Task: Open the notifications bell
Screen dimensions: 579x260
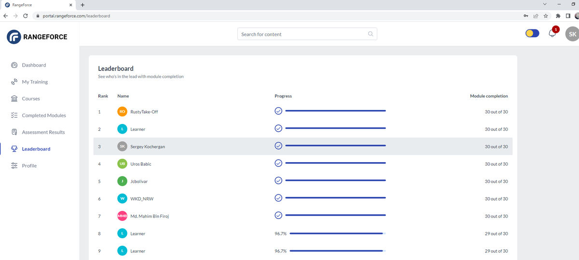Action: (552, 34)
